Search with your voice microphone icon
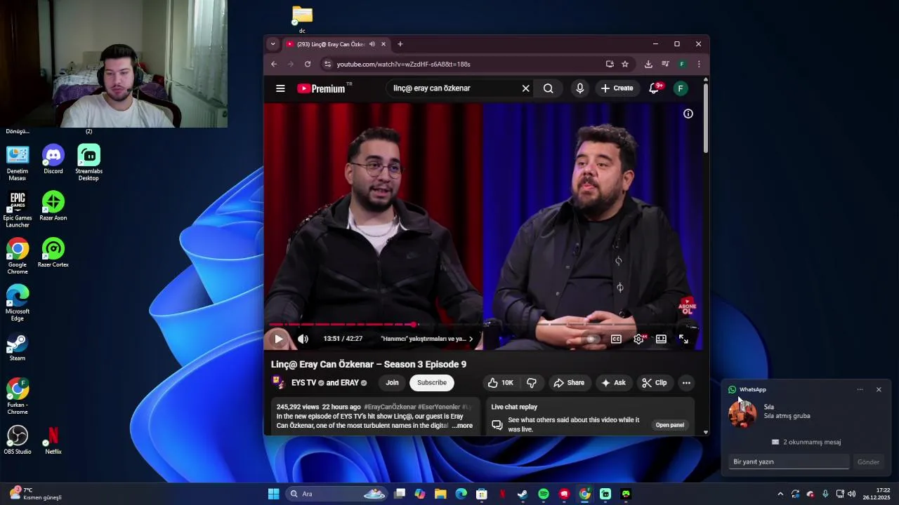Viewport: 899px width, 505px height. (579, 88)
